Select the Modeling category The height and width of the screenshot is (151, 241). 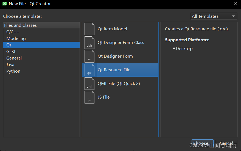[x=41, y=39]
